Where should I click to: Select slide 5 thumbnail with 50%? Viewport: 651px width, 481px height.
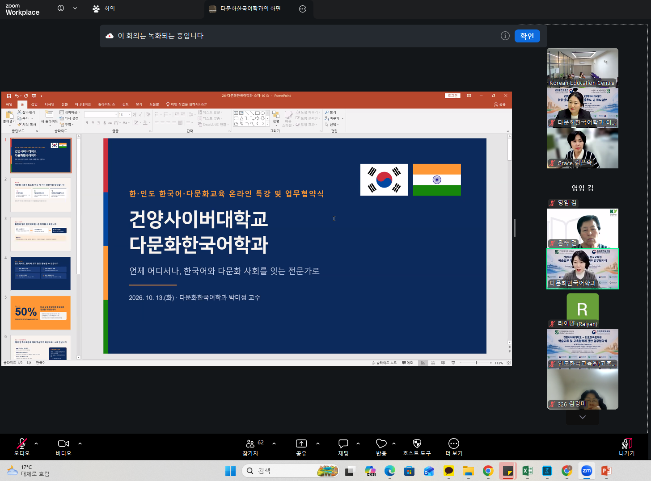(41, 313)
